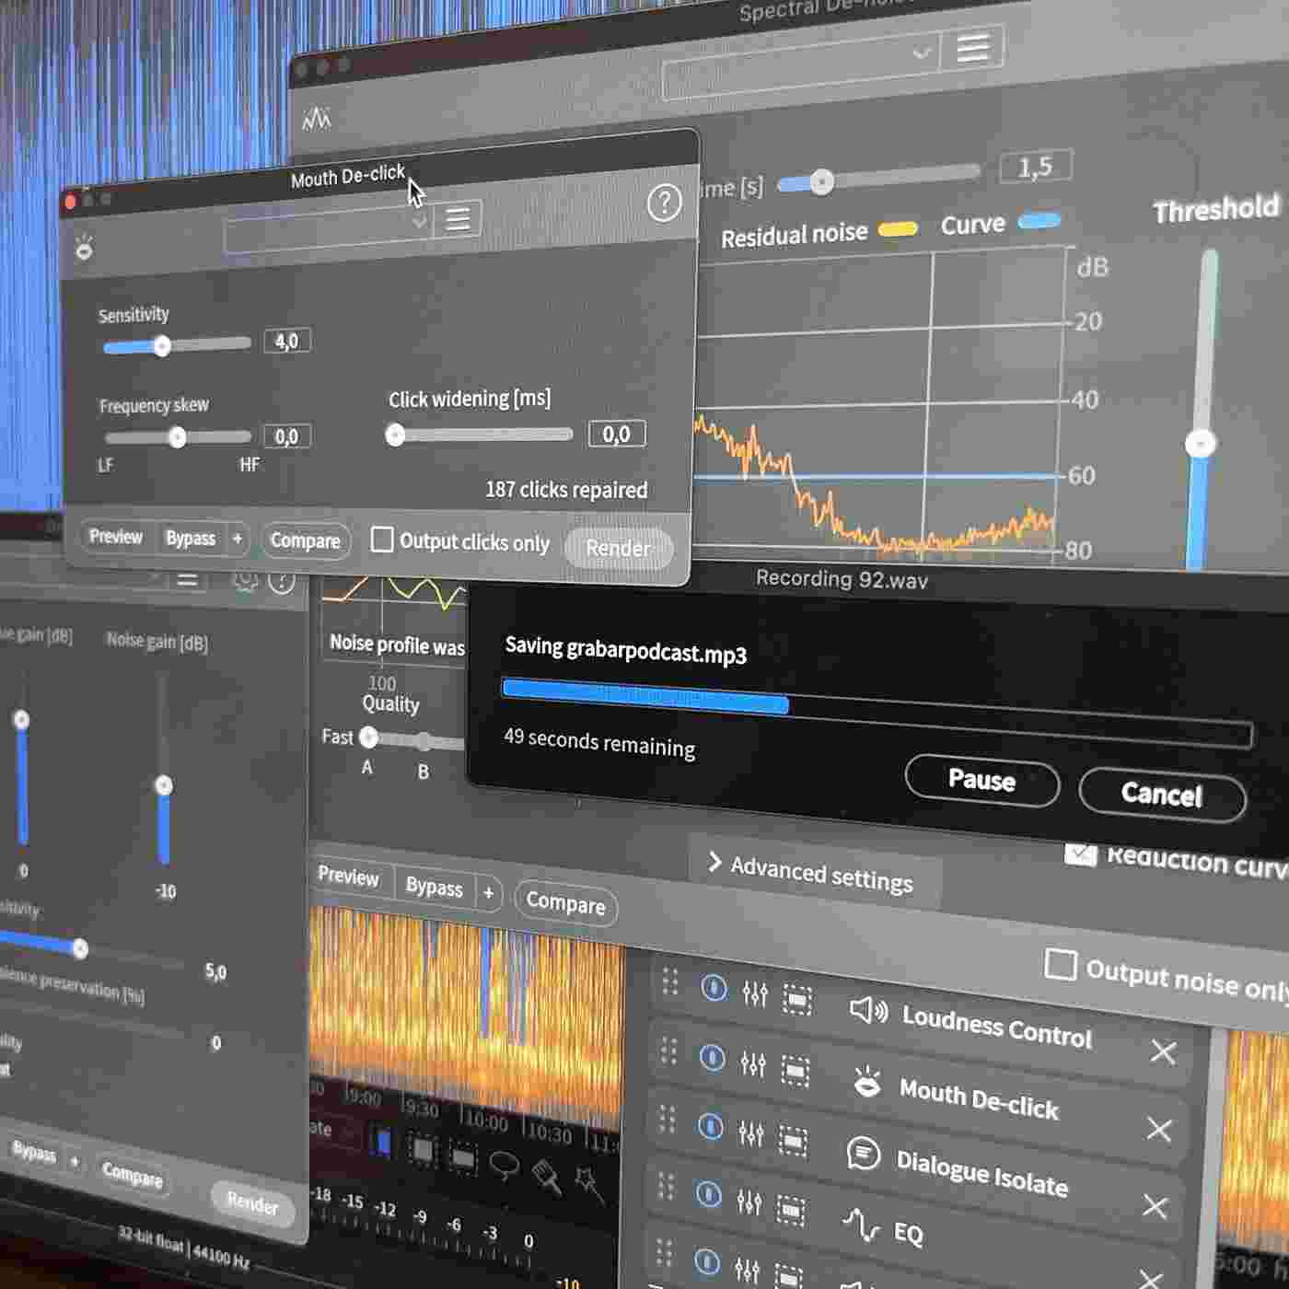Select the lasso selection tool
1289x1289 pixels.
(x=504, y=1165)
